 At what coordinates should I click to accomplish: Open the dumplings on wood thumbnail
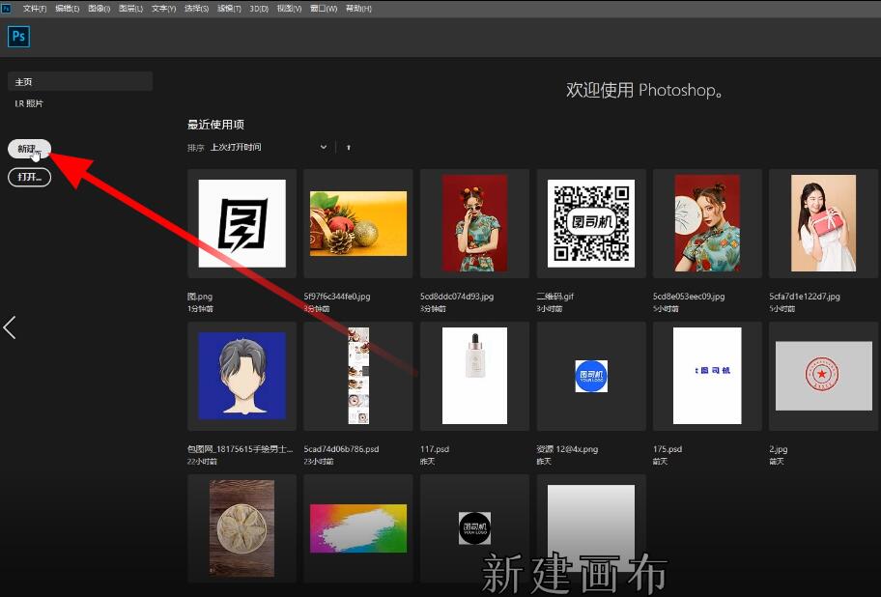pos(242,527)
